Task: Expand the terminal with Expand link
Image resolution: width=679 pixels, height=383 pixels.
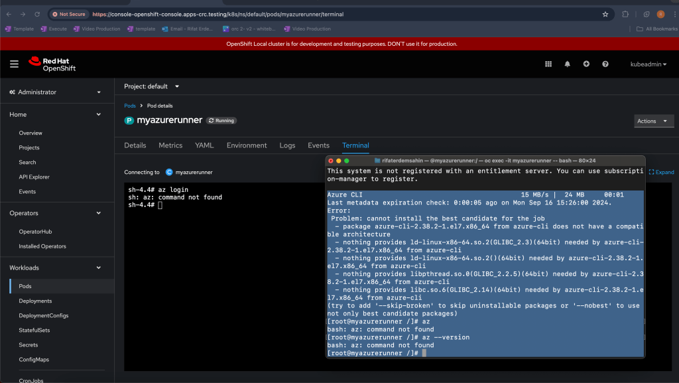Action: click(661, 172)
